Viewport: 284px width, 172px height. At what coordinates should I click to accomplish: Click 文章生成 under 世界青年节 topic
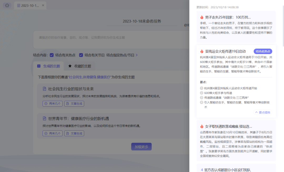pos(74,133)
